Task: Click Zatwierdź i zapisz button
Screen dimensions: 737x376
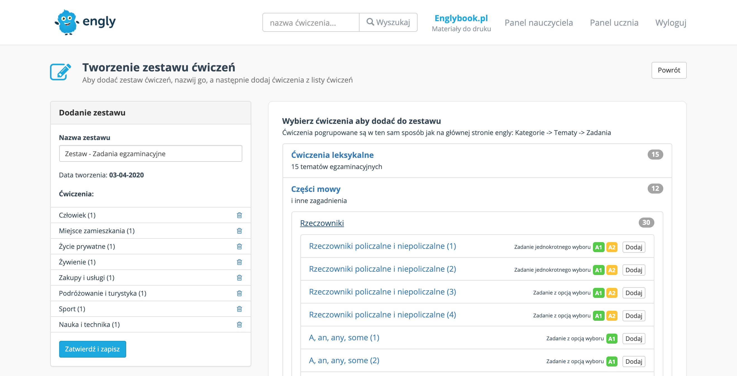Action: click(92, 349)
